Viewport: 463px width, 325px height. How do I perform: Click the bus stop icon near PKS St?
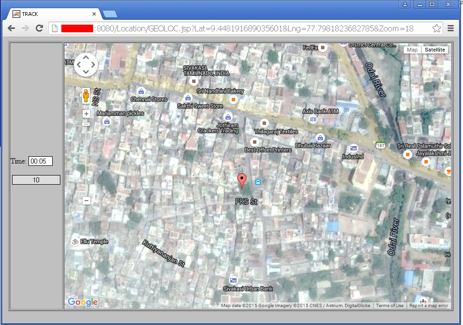(258, 182)
